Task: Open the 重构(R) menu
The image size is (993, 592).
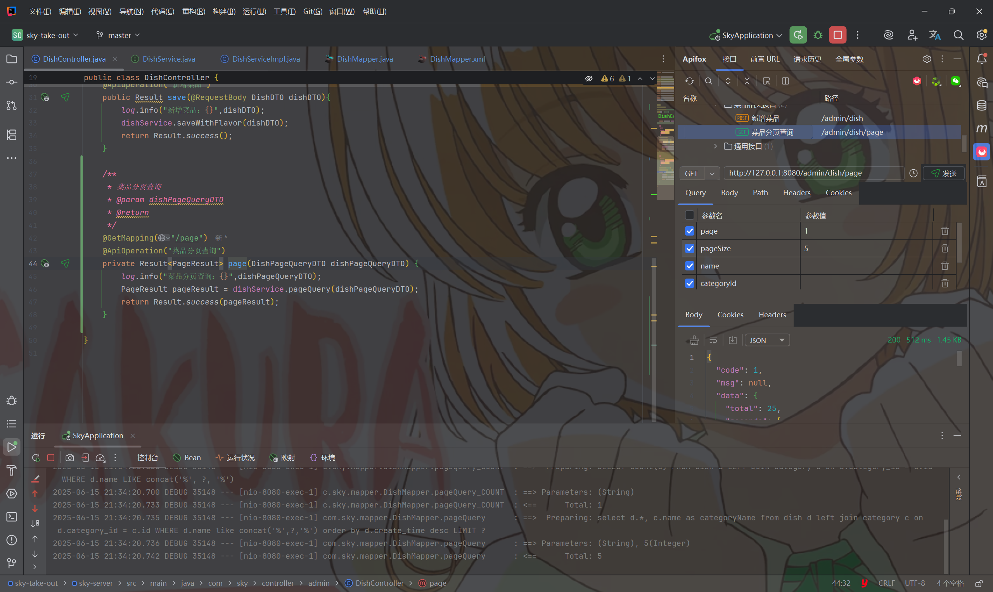Action: pyautogui.click(x=194, y=12)
